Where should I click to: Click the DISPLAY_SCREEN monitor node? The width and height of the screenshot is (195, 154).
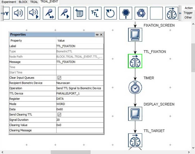(x=135, y=114)
